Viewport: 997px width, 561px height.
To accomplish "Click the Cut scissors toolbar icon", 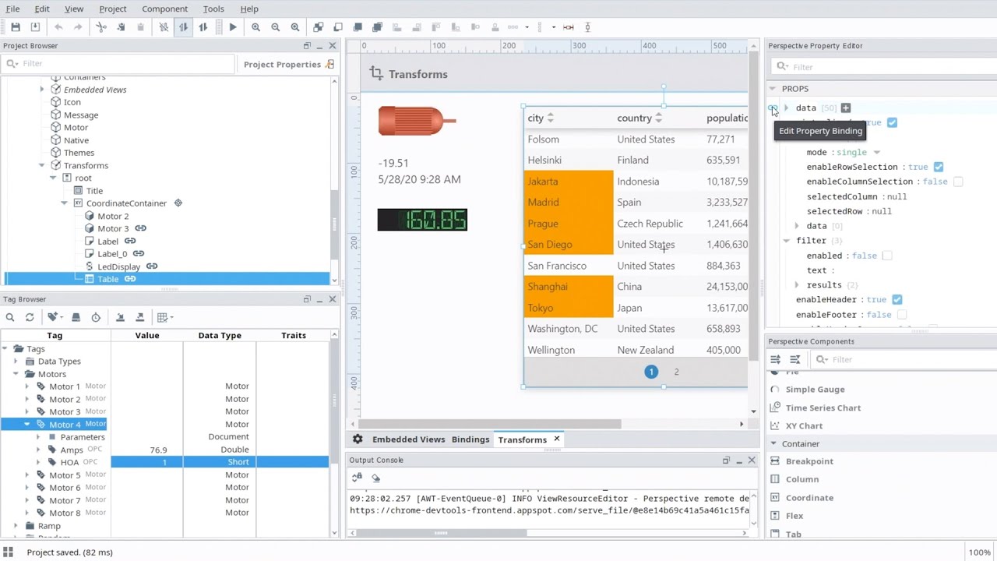I will point(101,27).
